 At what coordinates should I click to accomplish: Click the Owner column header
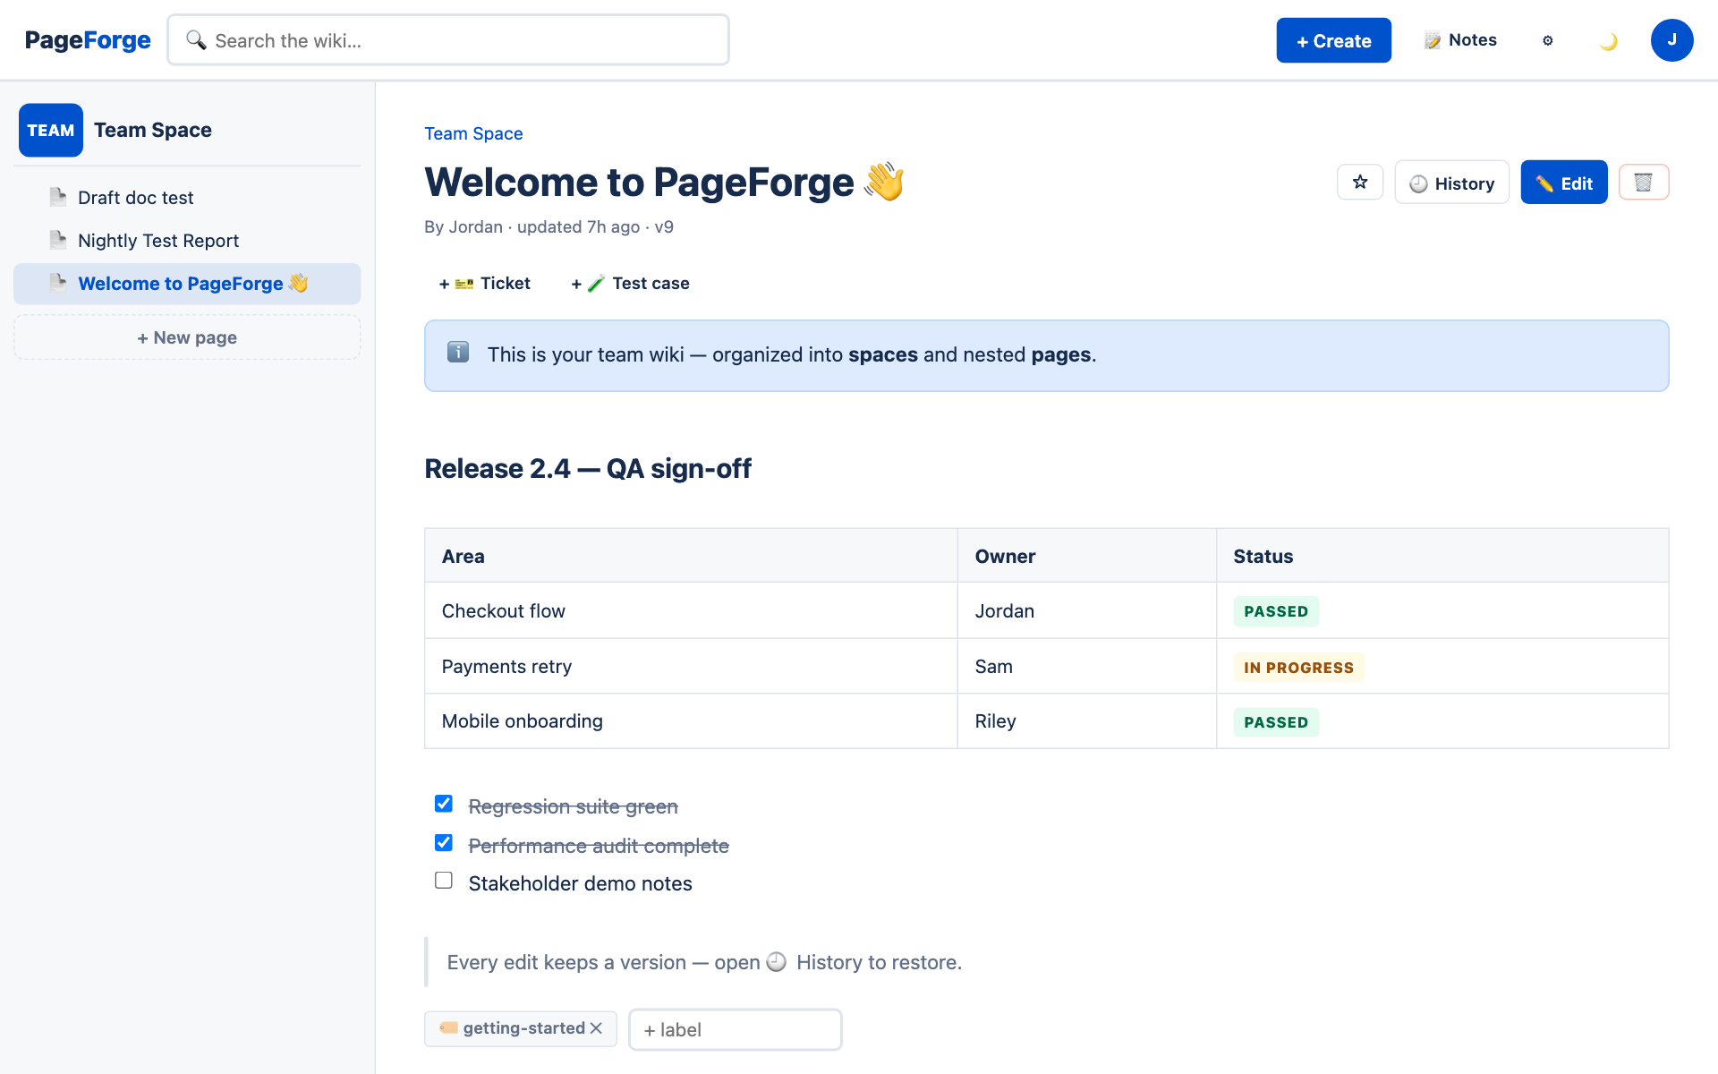coord(1086,556)
